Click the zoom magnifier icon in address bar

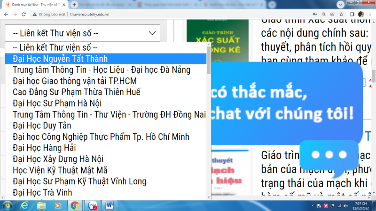[x=323, y=15]
